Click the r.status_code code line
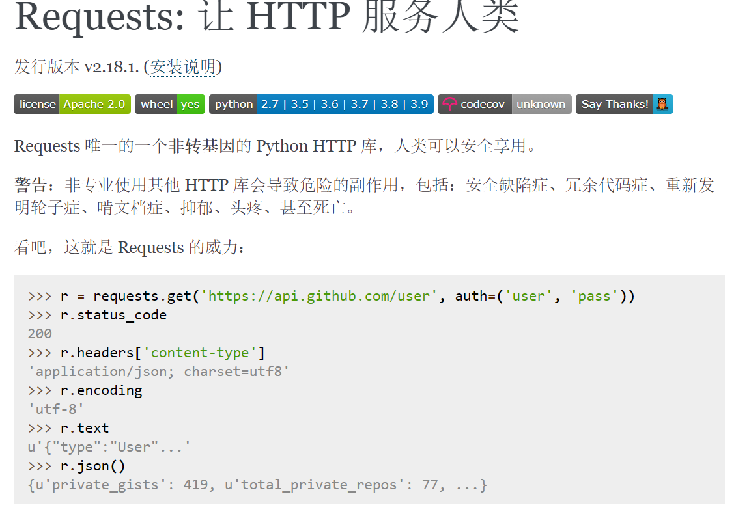Image resolution: width=749 pixels, height=514 pixels. coord(98,315)
